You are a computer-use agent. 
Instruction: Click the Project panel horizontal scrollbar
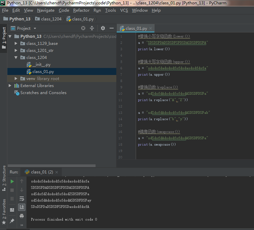51,165
